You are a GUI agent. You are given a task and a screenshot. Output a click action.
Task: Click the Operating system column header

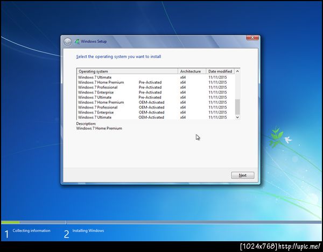[x=127, y=71]
